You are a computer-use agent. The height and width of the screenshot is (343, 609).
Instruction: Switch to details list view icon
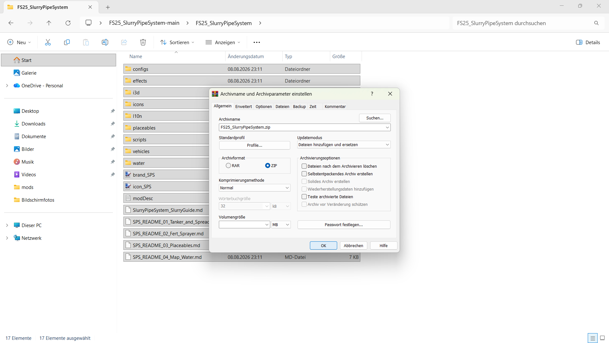click(593, 338)
